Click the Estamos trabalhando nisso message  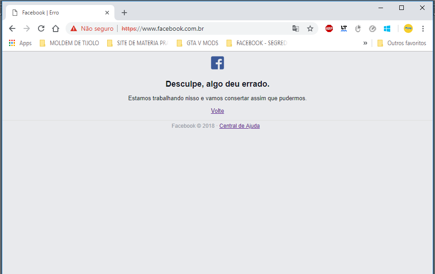pos(217,98)
